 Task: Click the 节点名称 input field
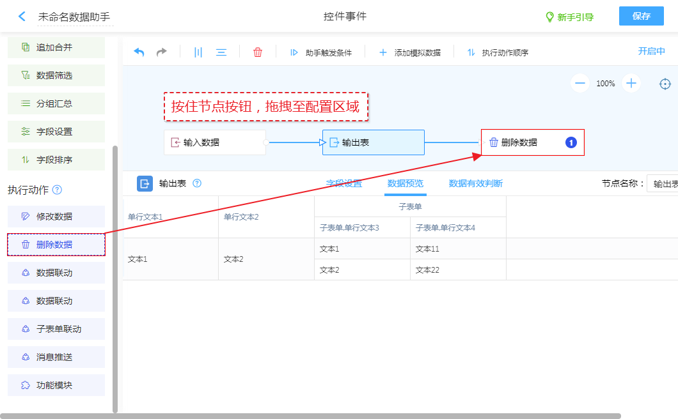(663, 184)
